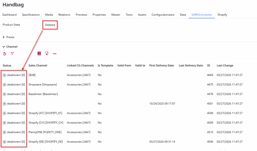Viewport: 257px width, 151px height.
Task: Toggle the deaktiviert state on Shopify (DE)
Action: [x=4, y=142]
